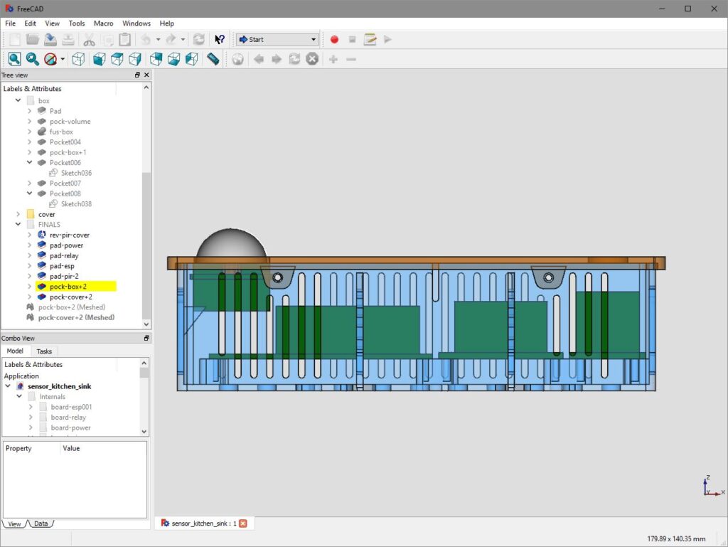Screen dimensions: 728x547
Task: Open the Windows menu
Action: click(136, 23)
